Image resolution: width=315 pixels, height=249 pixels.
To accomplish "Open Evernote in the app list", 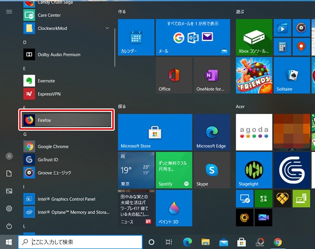I will (x=67, y=81).
